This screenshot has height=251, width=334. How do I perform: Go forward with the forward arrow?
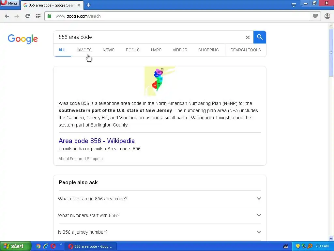coord(17,16)
